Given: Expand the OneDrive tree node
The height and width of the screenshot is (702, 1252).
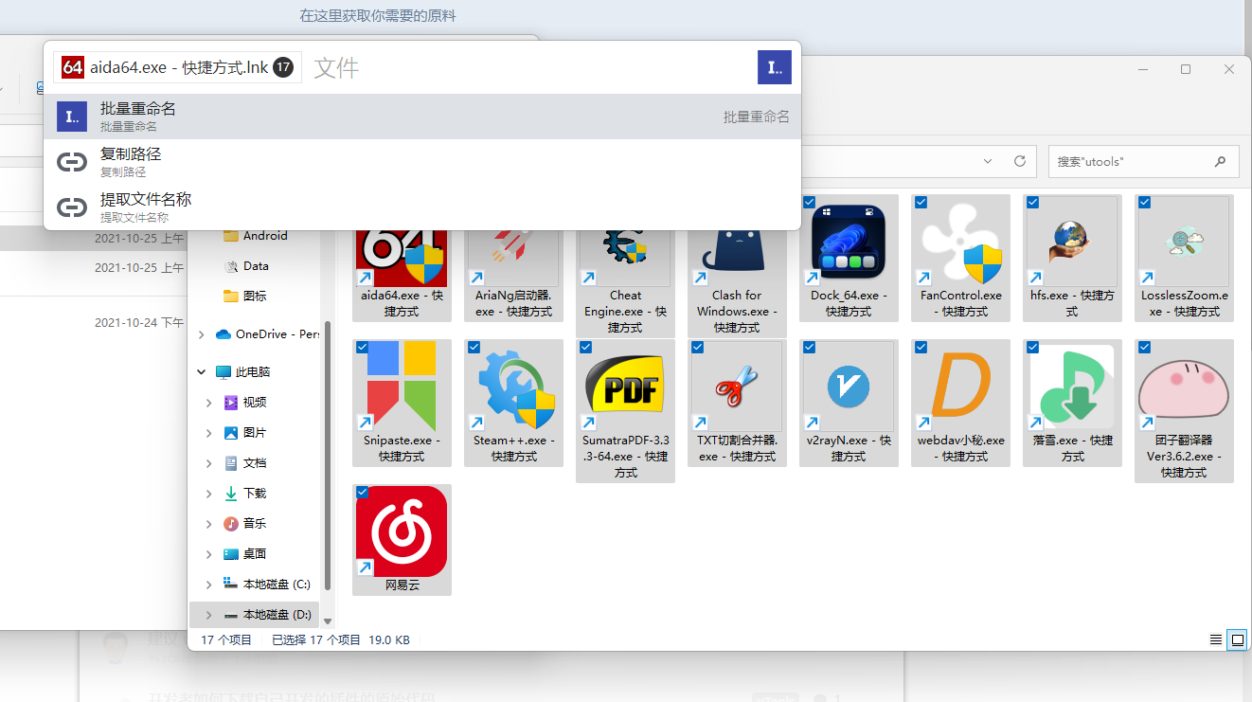Looking at the screenshot, I should point(201,334).
